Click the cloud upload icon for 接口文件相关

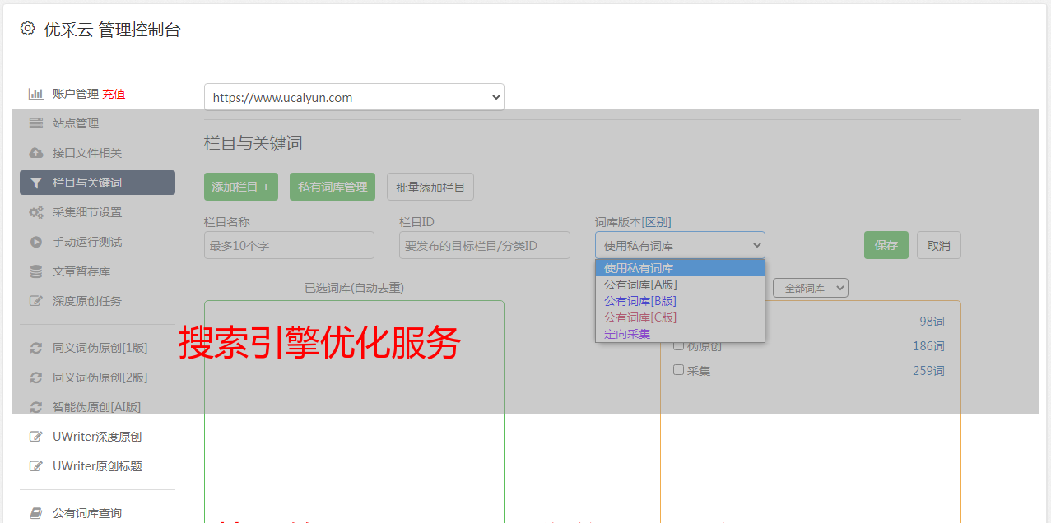click(x=35, y=153)
